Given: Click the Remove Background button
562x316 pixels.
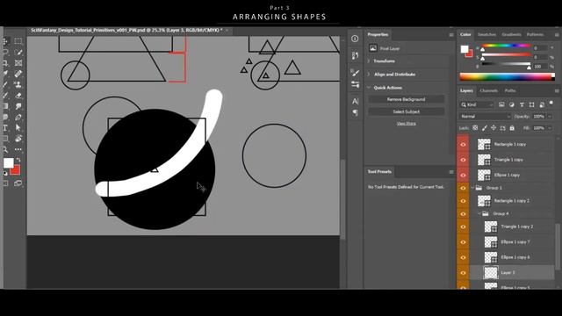Looking at the screenshot, I should 406,99.
